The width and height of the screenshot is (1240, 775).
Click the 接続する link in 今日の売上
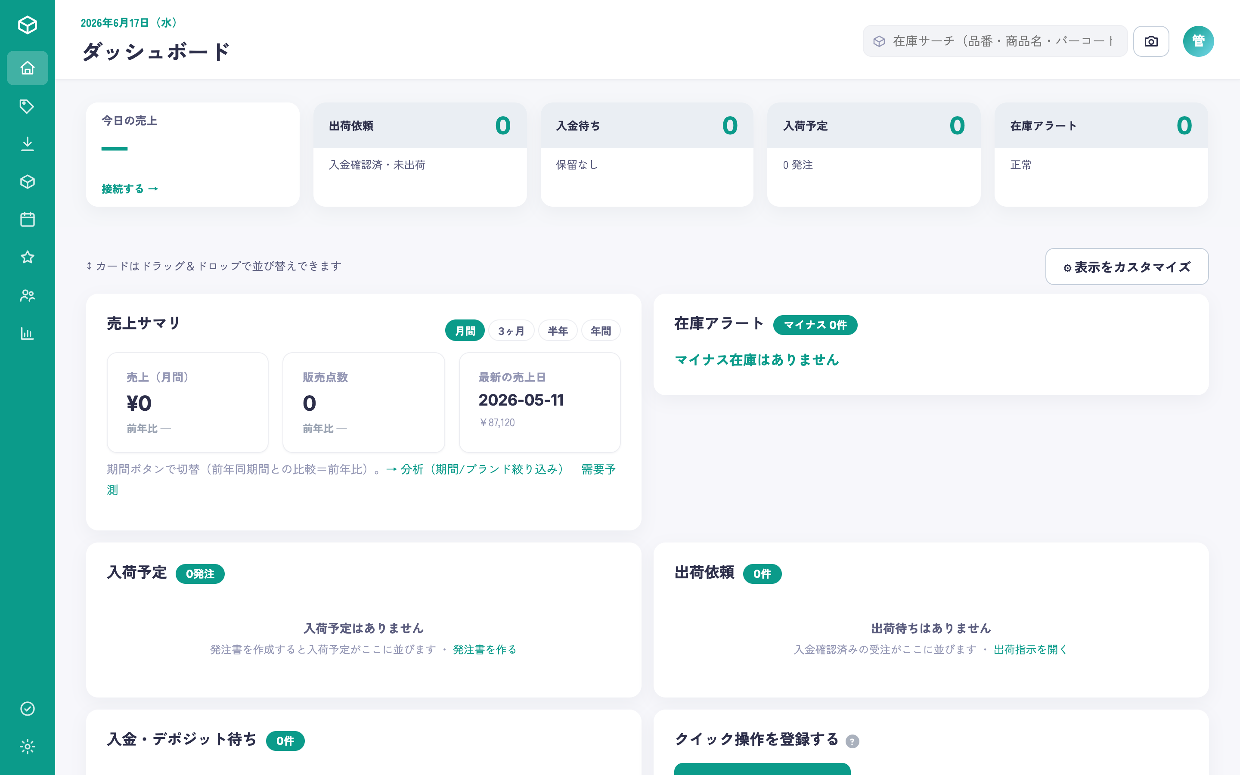click(130, 189)
